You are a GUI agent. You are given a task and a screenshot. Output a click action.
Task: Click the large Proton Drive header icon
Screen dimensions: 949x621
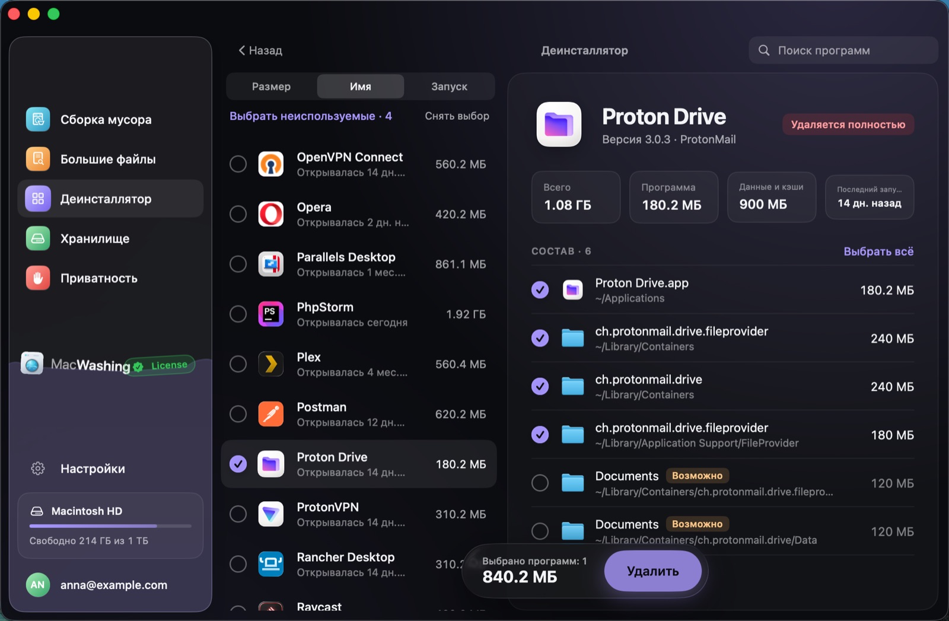point(559,124)
